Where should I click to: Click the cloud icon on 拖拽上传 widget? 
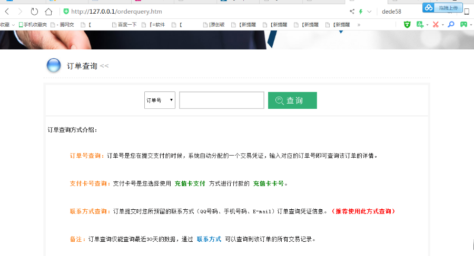pyautogui.click(x=428, y=7)
